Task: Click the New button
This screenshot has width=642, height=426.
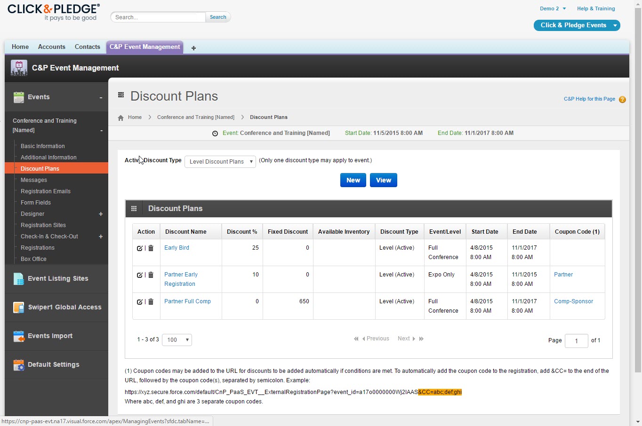Action: pos(353,180)
